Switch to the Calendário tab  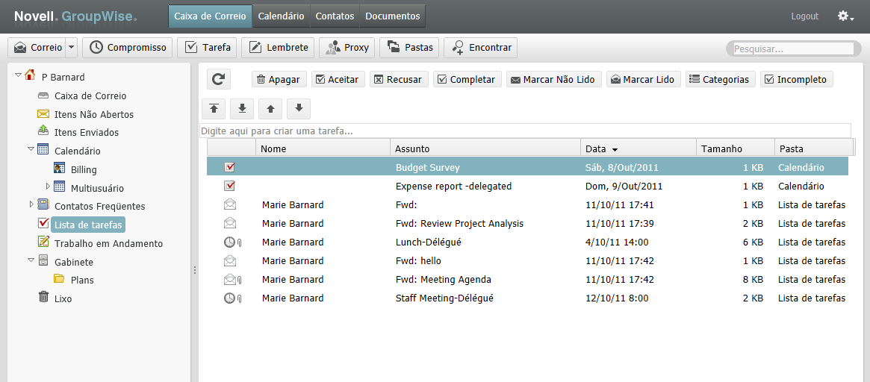(281, 16)
